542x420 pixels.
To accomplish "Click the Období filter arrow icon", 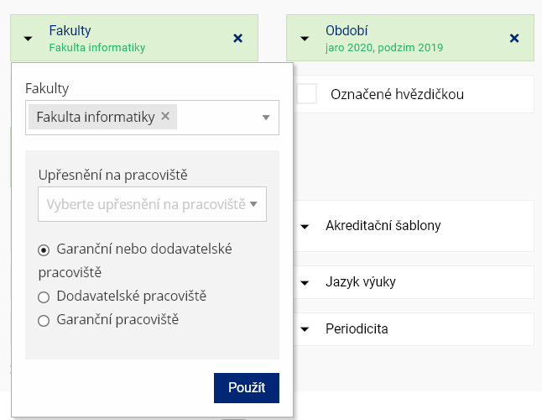I will (x=305, y=38).
